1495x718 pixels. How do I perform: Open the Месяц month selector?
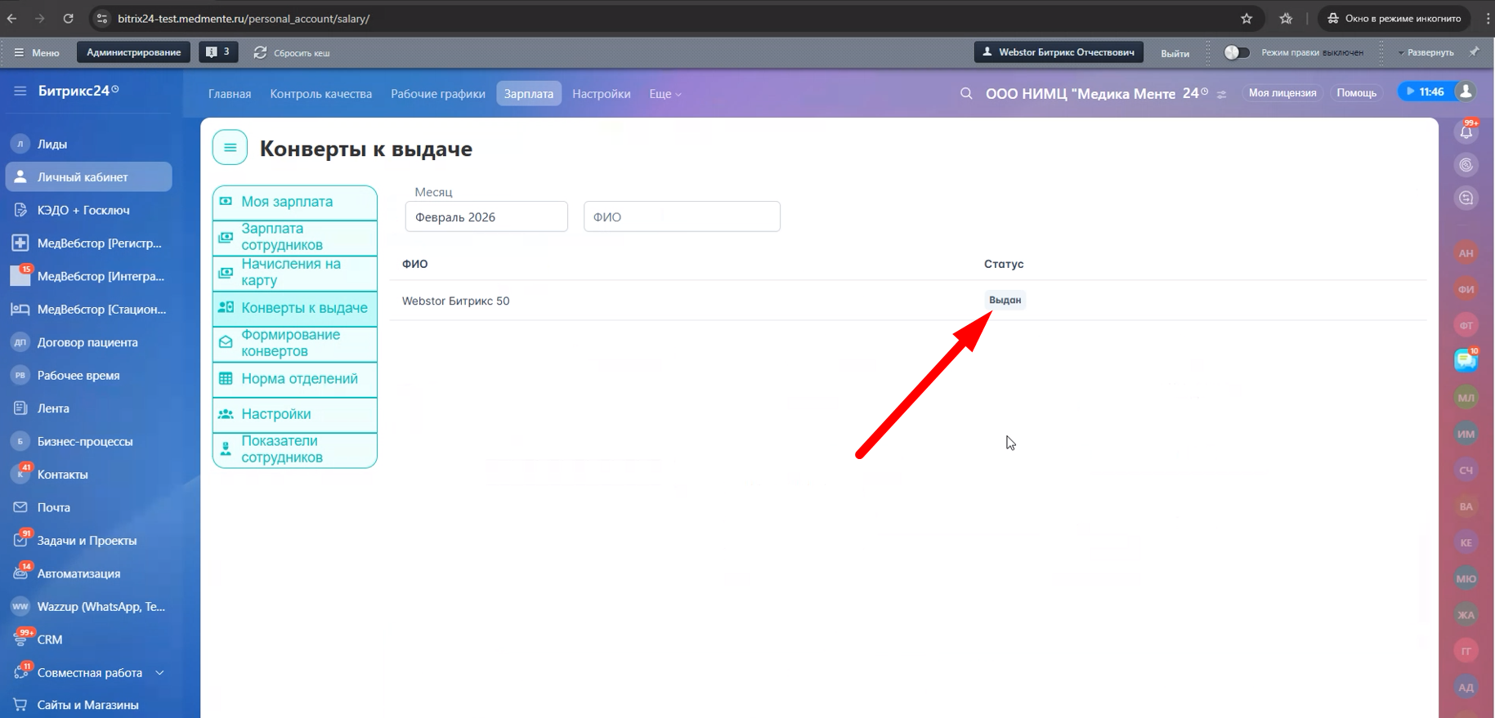(x=486, y=216)
